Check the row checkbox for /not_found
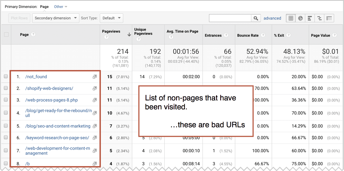This screenshot has height=171, width=344. click(6, 77)
